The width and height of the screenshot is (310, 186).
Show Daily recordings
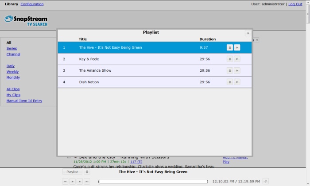[x=11, y=66]
